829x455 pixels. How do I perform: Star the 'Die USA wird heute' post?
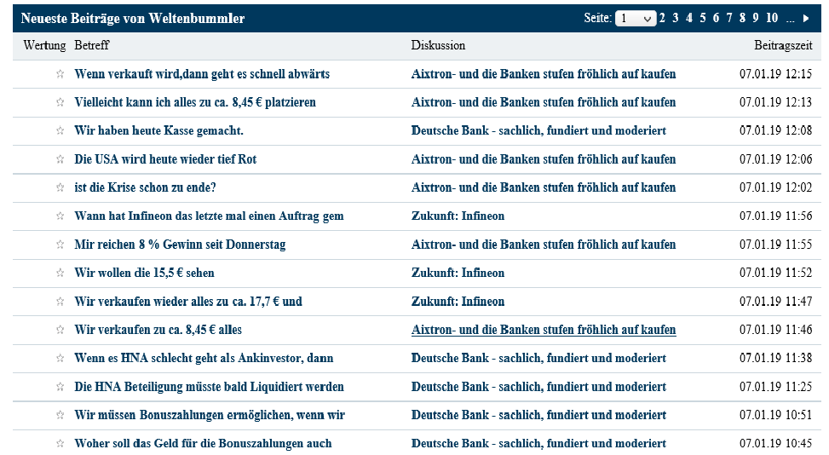pyautogui.click(x=60, y=159)
